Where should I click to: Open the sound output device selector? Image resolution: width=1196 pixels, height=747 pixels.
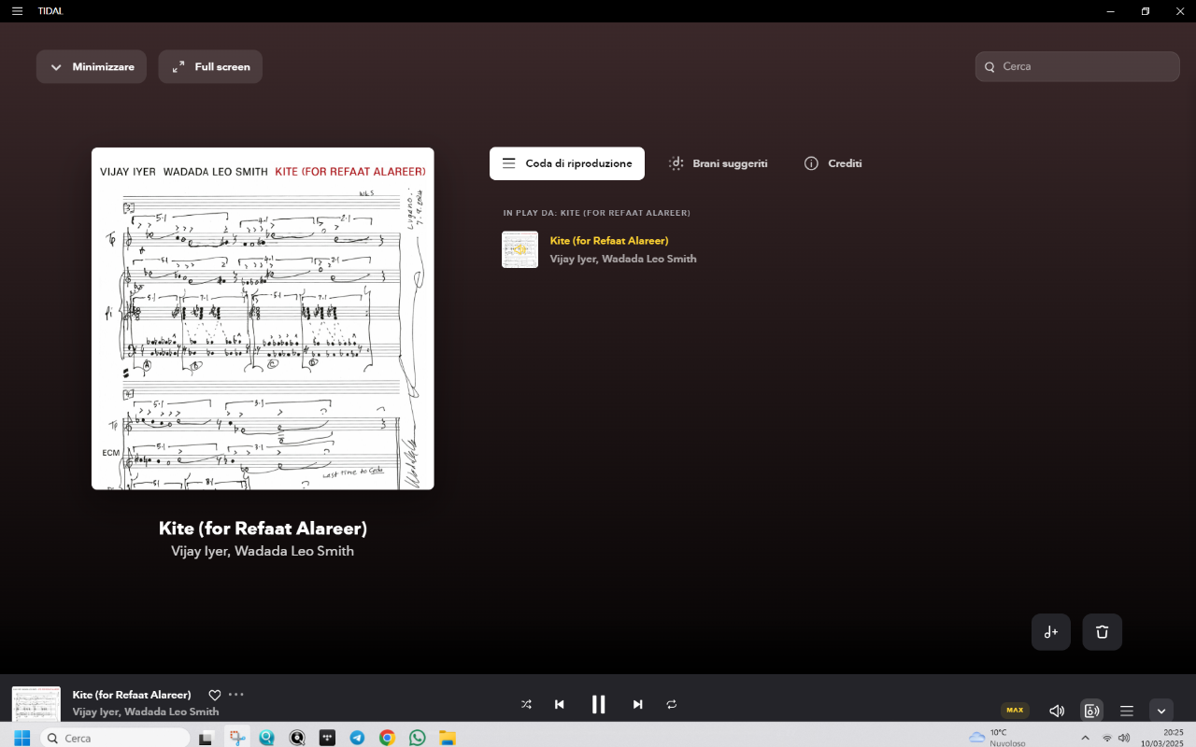click(1091, 711)
